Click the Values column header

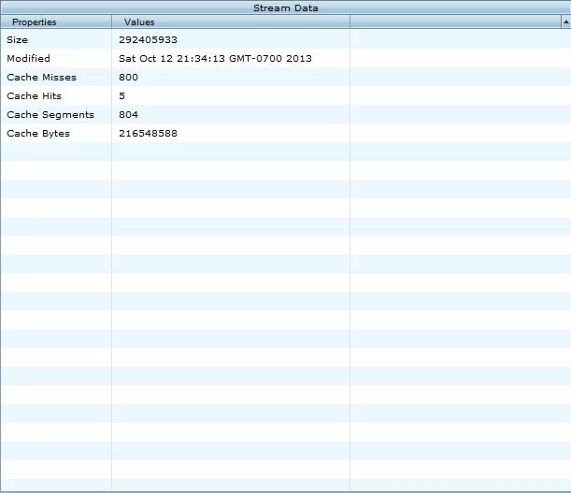[231, 22]
